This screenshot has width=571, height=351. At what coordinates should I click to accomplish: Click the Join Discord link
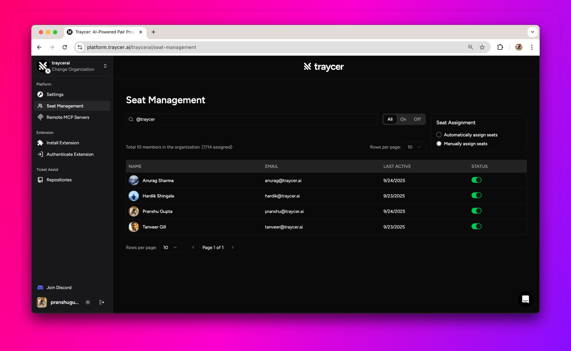[59, 288]
